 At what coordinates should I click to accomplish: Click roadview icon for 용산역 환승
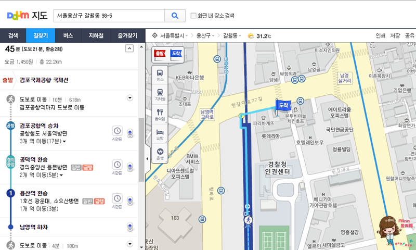130,201
